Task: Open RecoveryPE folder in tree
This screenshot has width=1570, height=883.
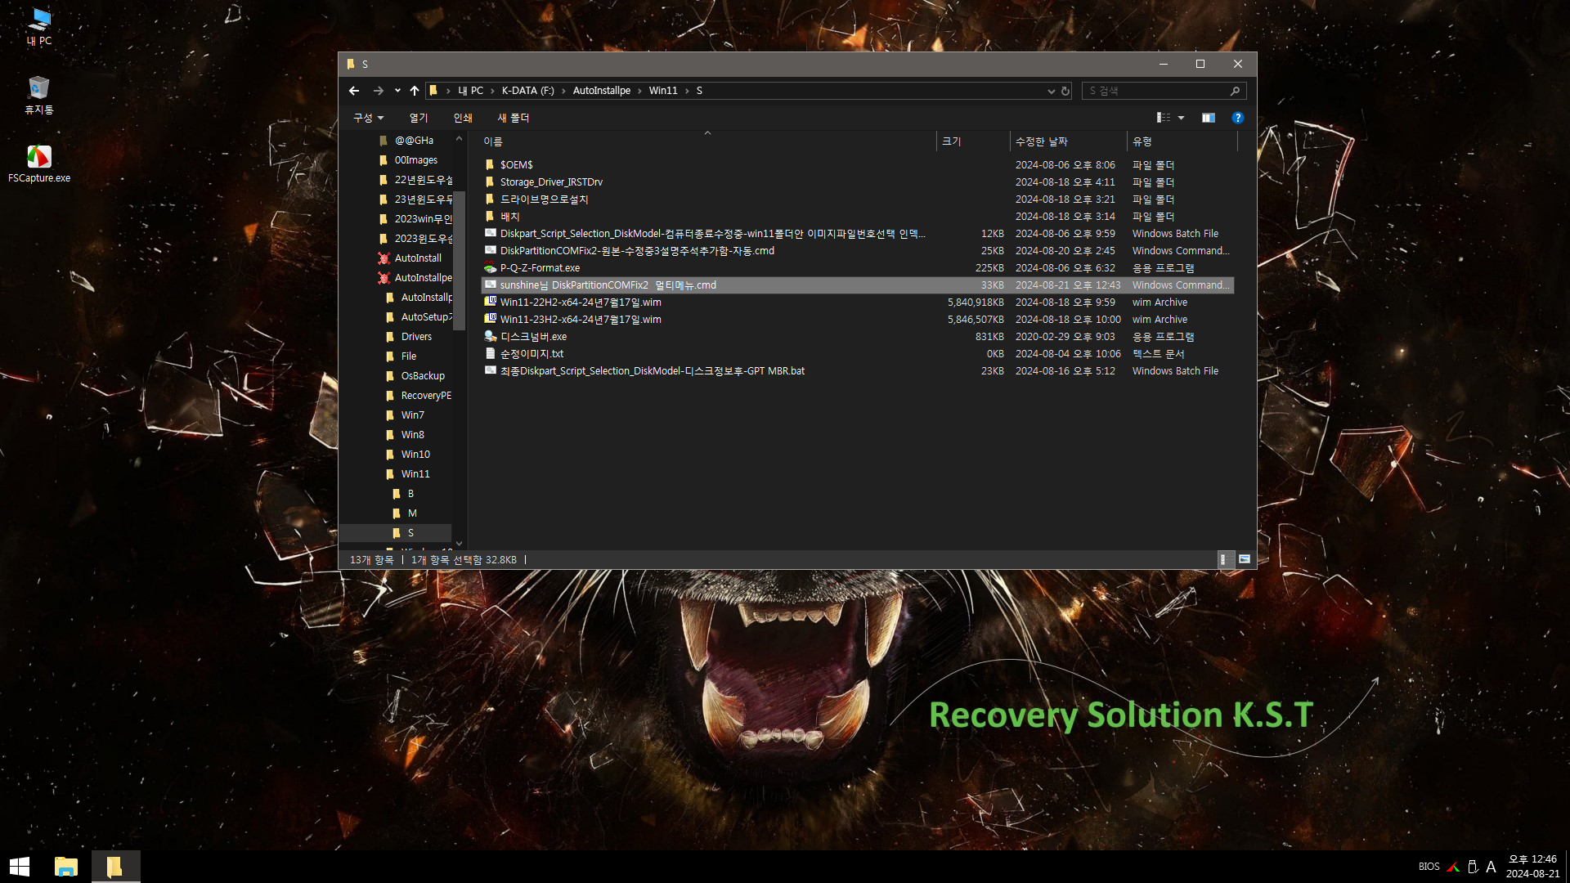Action: 426,396
